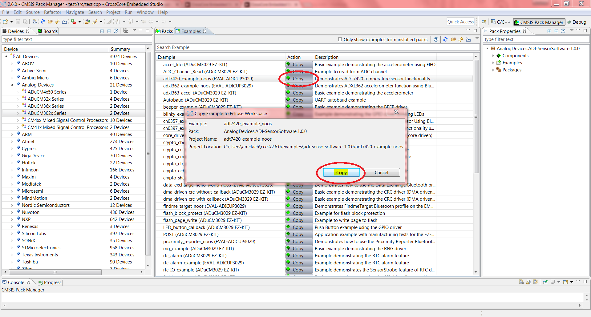The width and height of the screenshot is (591, 317).
Task: Select flash_page_write (ADuCM3029 EZ-KIT) example
Action: tap(202, 220)
